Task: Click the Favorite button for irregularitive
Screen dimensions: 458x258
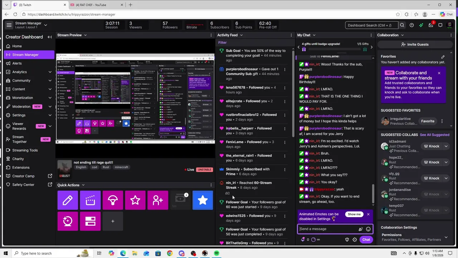Action: (x=428, y=121)
